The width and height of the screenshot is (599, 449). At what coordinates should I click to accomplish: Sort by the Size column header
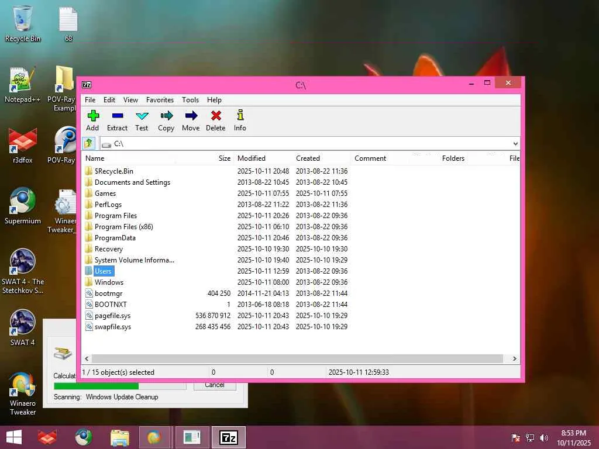224,158
